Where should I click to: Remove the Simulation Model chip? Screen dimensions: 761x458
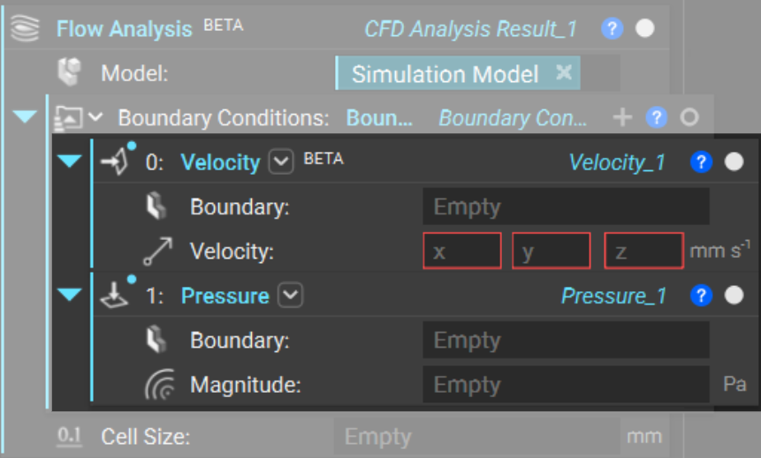click(563, 73)
